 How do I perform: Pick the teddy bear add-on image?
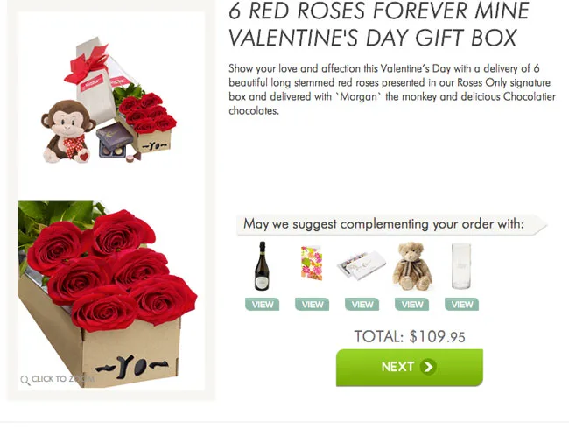(x=411, y=265)
